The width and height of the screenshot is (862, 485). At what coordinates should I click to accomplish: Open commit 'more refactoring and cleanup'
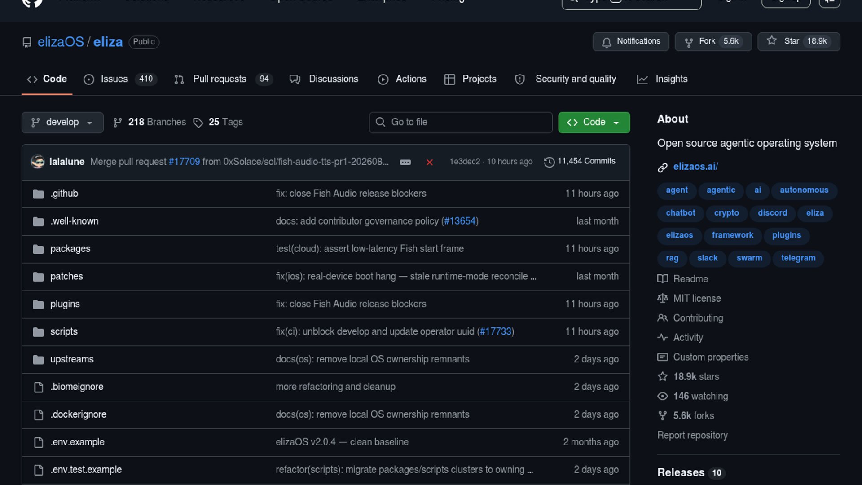(335, 387)
